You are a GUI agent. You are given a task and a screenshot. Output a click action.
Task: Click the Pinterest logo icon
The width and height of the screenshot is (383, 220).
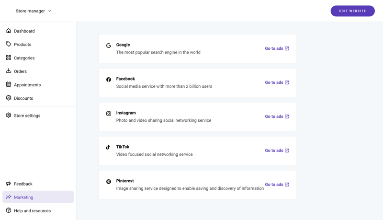pyautogui.click(x=109, y=182)
